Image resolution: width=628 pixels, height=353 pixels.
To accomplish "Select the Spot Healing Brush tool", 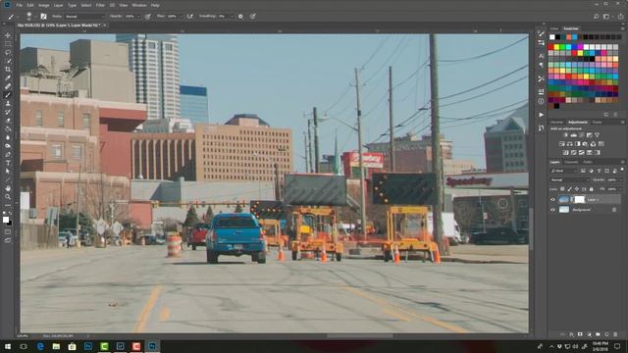I will [x=8, y=86].
